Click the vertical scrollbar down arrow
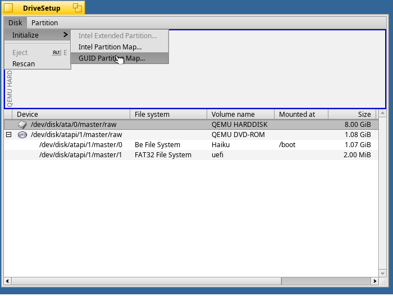Image resolution: width=393 pixels, height=296 pixels. [x=382, y=272]
